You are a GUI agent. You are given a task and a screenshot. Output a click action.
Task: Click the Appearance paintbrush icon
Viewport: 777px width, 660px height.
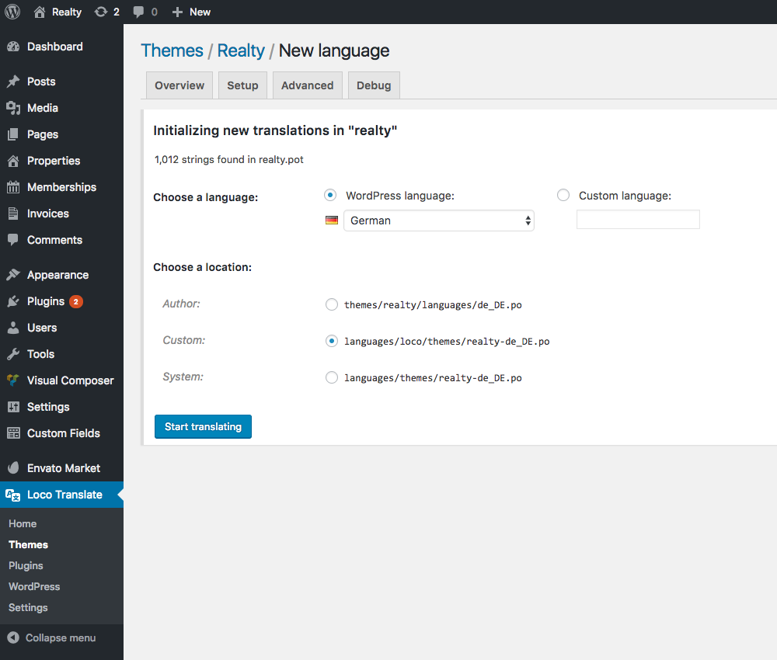point(13,275)
